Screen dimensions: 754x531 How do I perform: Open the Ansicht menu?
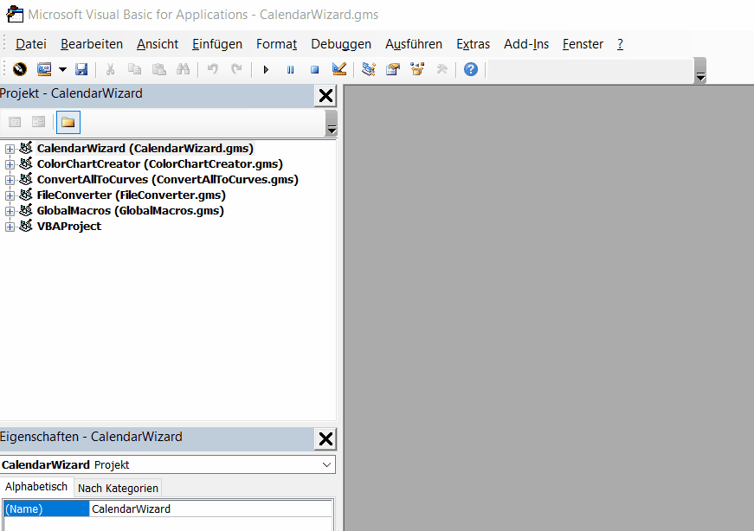(158, 44)
